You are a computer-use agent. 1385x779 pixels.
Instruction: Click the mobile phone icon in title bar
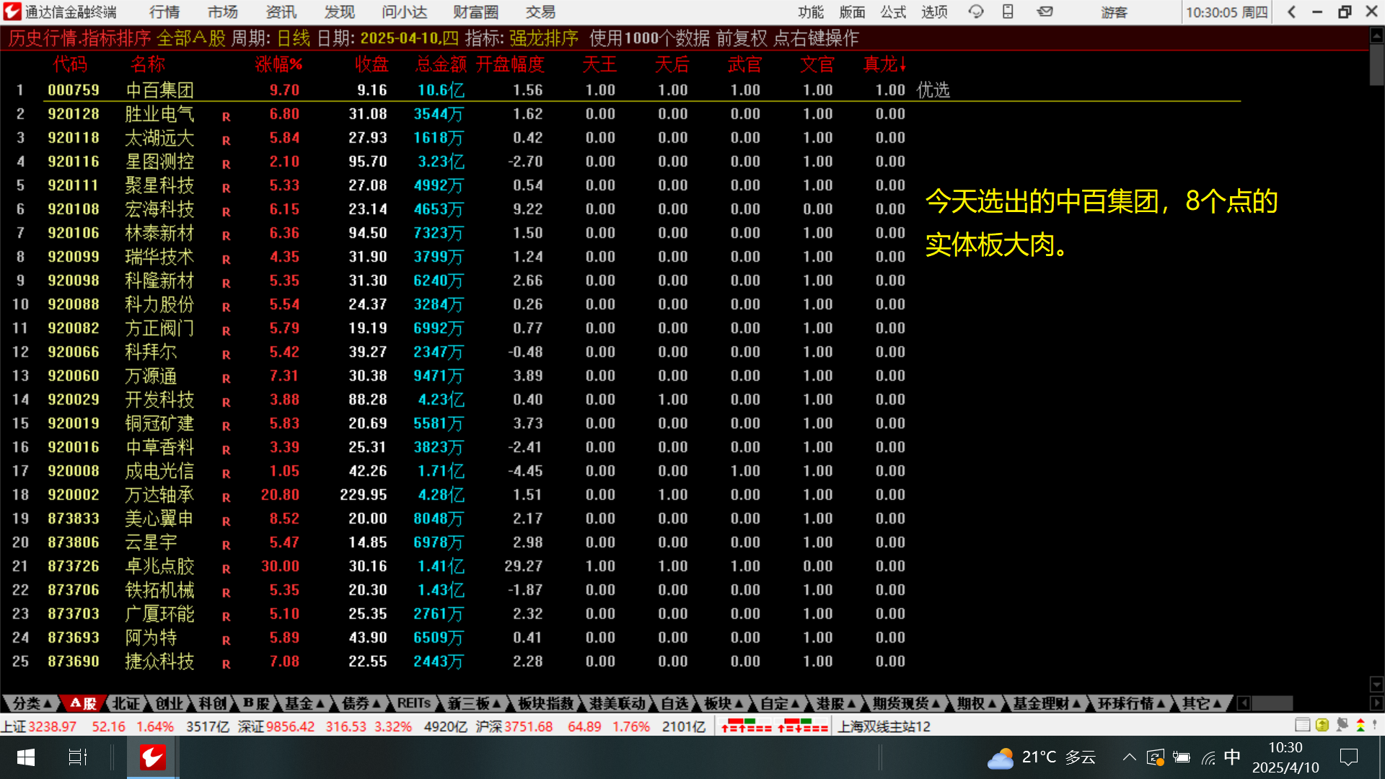tap(1008, 12)
